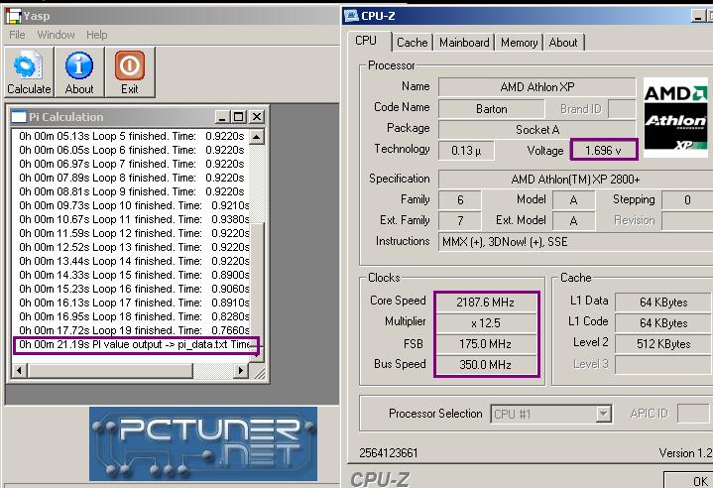
Task: Click the Bus Speed value 350.0 MHz
Action: point(486,365)
